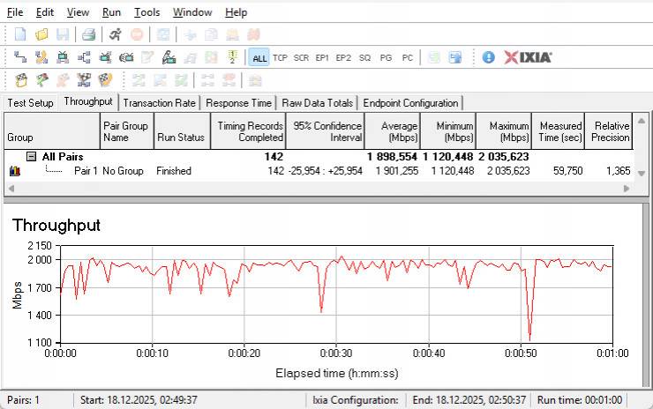The height and width of the screenshot is (409, 653).
Task: Click the Open folder toolbar icon
Action: pyautogui.click(x=41, y=34)
